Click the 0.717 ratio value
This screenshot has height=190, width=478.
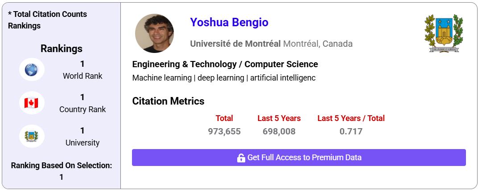351,131
